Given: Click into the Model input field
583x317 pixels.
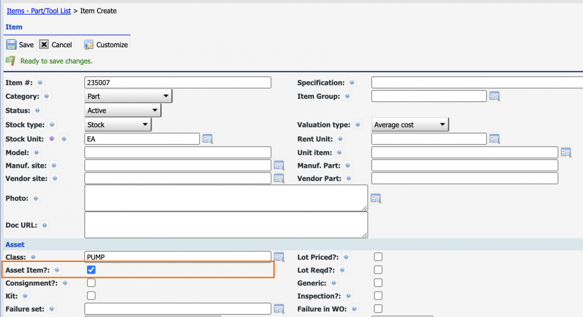Looking at the screenshot, I should [178, 152].
